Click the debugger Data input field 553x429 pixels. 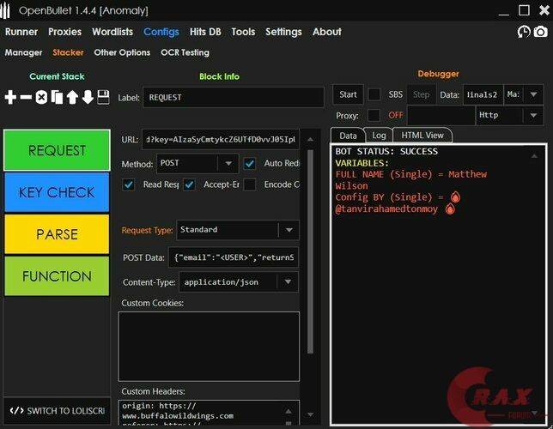point(483,94)
